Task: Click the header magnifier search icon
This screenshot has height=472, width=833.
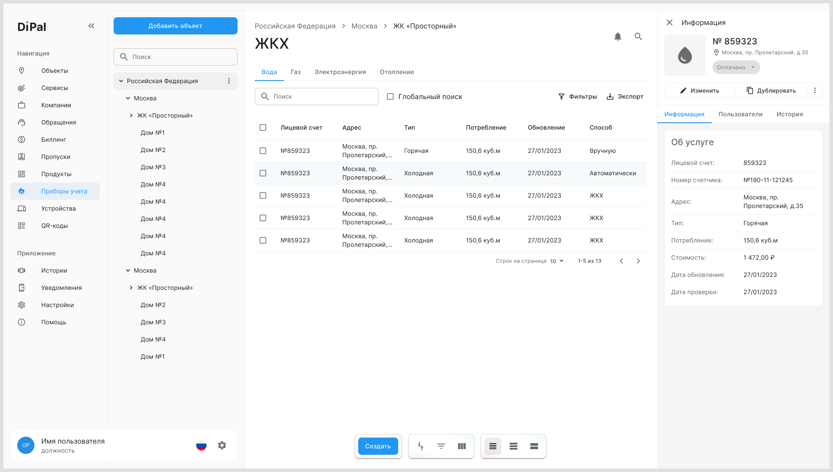Action: click(x=638, y=37)
